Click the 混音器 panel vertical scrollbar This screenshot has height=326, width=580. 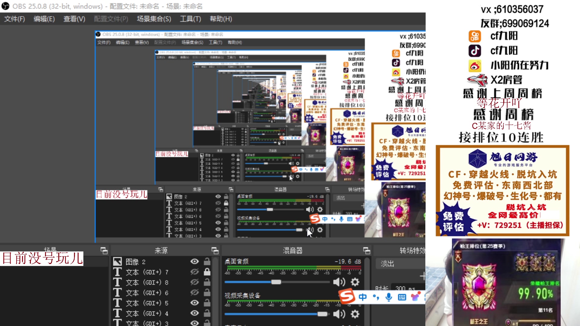[367, 291]
